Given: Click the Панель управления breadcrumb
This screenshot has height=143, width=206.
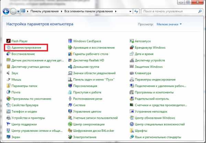Looking at the screenshot, I should pos(45,11).
